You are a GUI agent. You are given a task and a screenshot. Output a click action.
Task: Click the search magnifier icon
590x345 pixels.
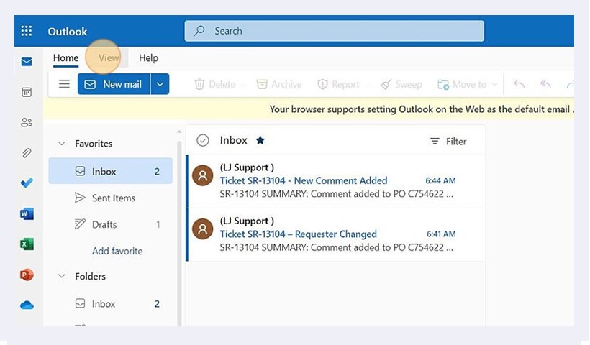[x=199, y=30]
